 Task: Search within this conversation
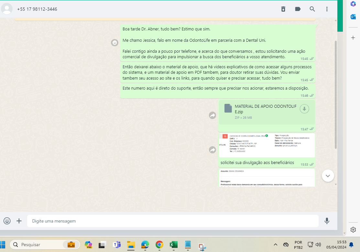pos(312,9)
